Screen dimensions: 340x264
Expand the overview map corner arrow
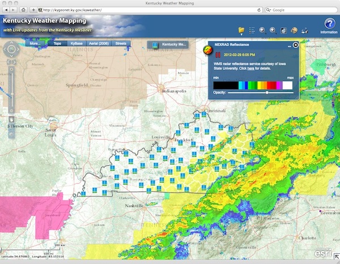[x=337, y=257]
